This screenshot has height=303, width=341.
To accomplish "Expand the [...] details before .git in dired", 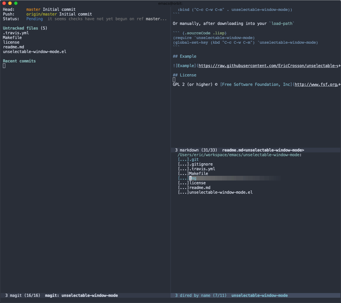I will click(x=183, y=159).
